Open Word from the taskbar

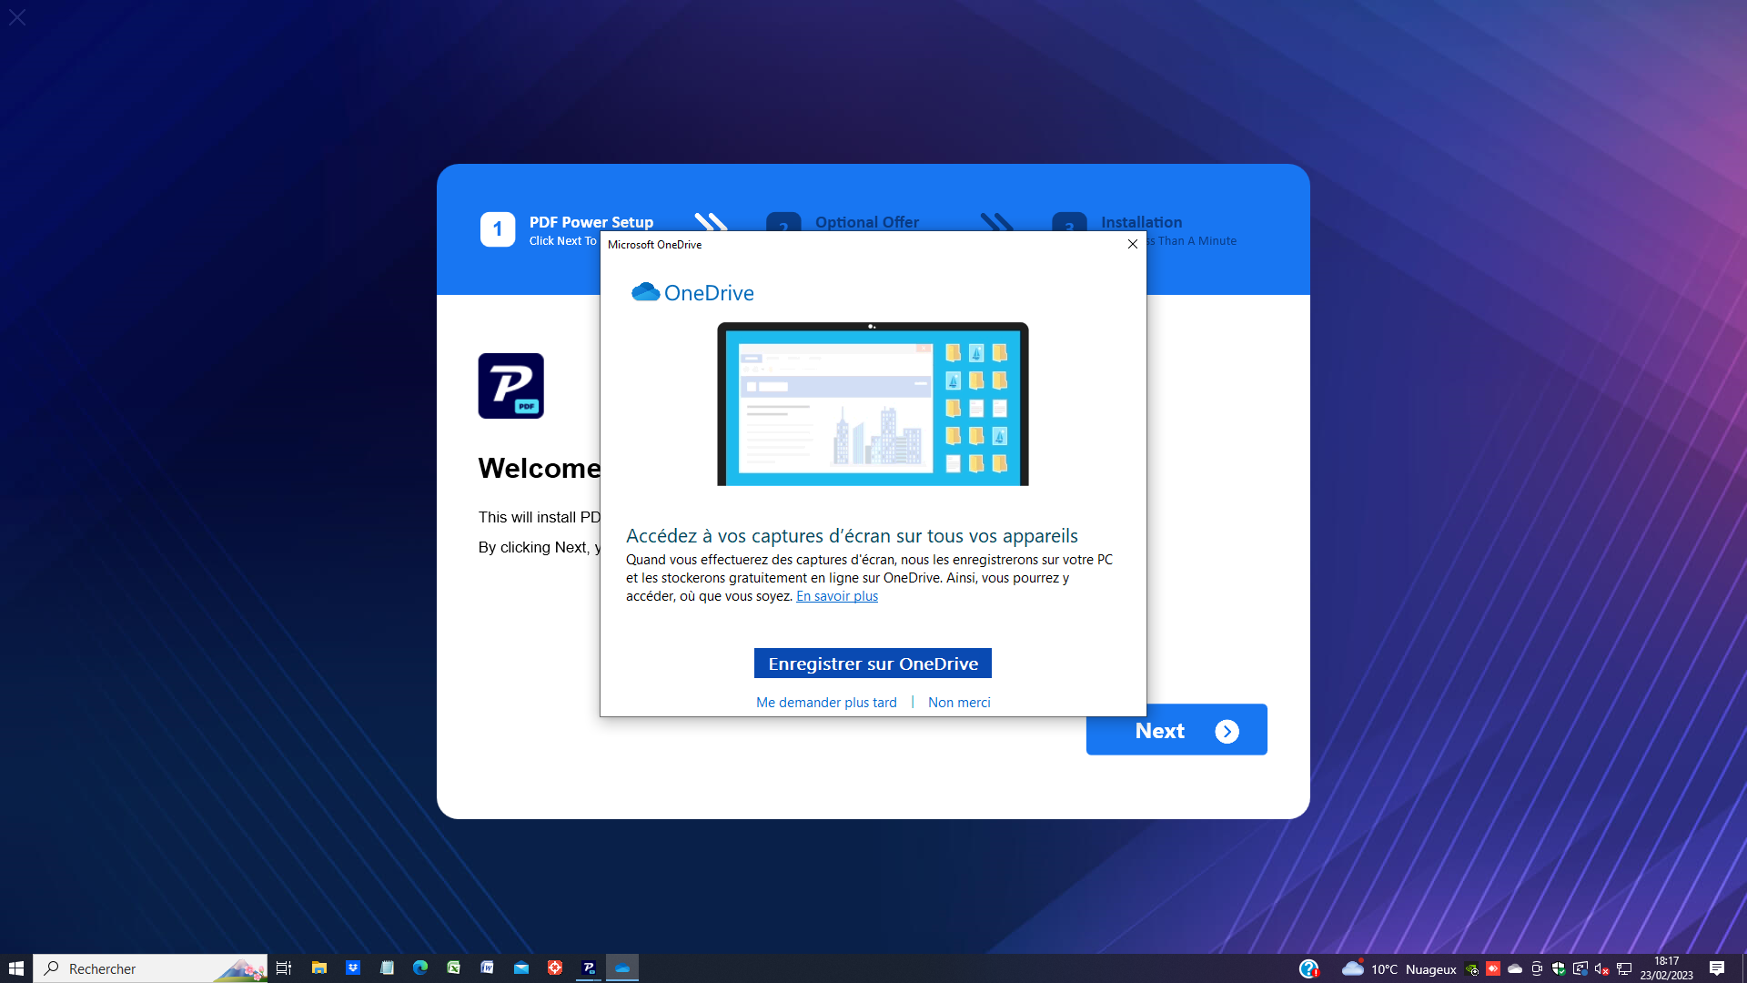[488, 968]
